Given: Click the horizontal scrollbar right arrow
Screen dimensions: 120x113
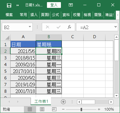Looking at the screenshot, I should 111,102.
